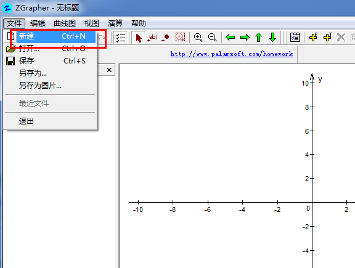Click the ZGrapher app icon in title bar

pos(7,8)
